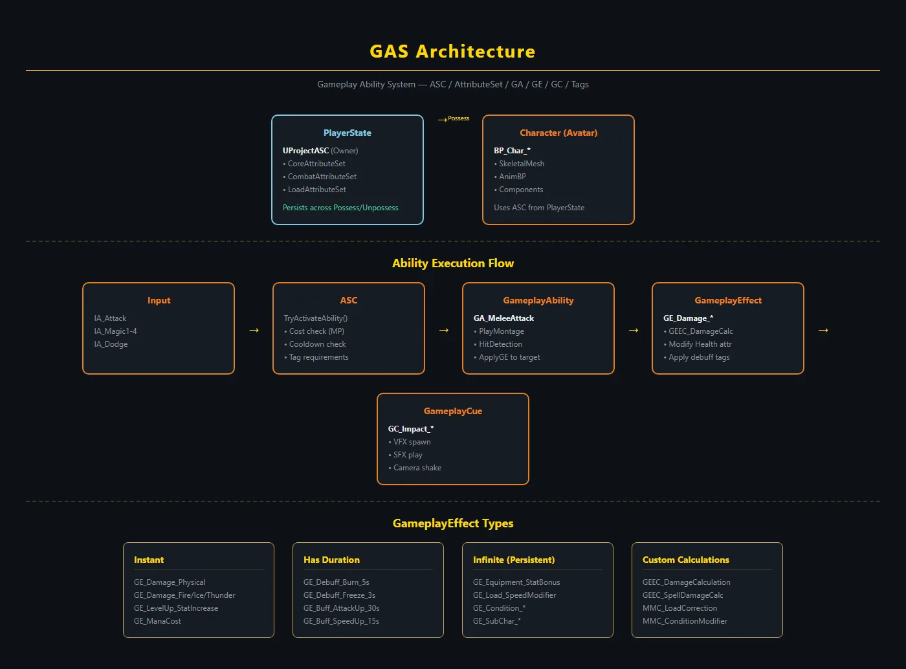Viewport: 906px width, 669px height.
Task: Click the arrow between Input and ASC
Action: [x=254, y=330]
